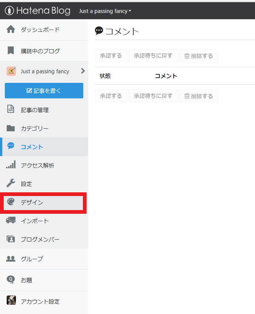Click the document icon for 記事の管理
Viewport: 255px width, 314px height.
11,109
